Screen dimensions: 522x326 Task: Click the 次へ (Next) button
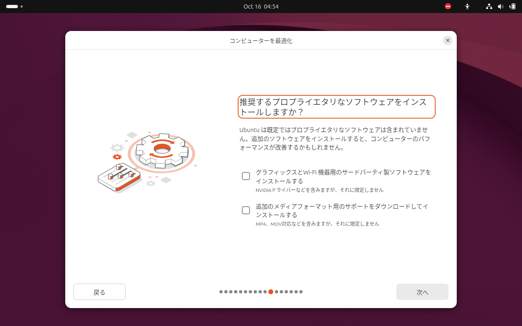[x=422, y=292]
